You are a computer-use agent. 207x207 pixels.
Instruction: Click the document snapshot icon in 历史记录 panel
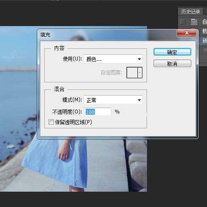point(194,22)
